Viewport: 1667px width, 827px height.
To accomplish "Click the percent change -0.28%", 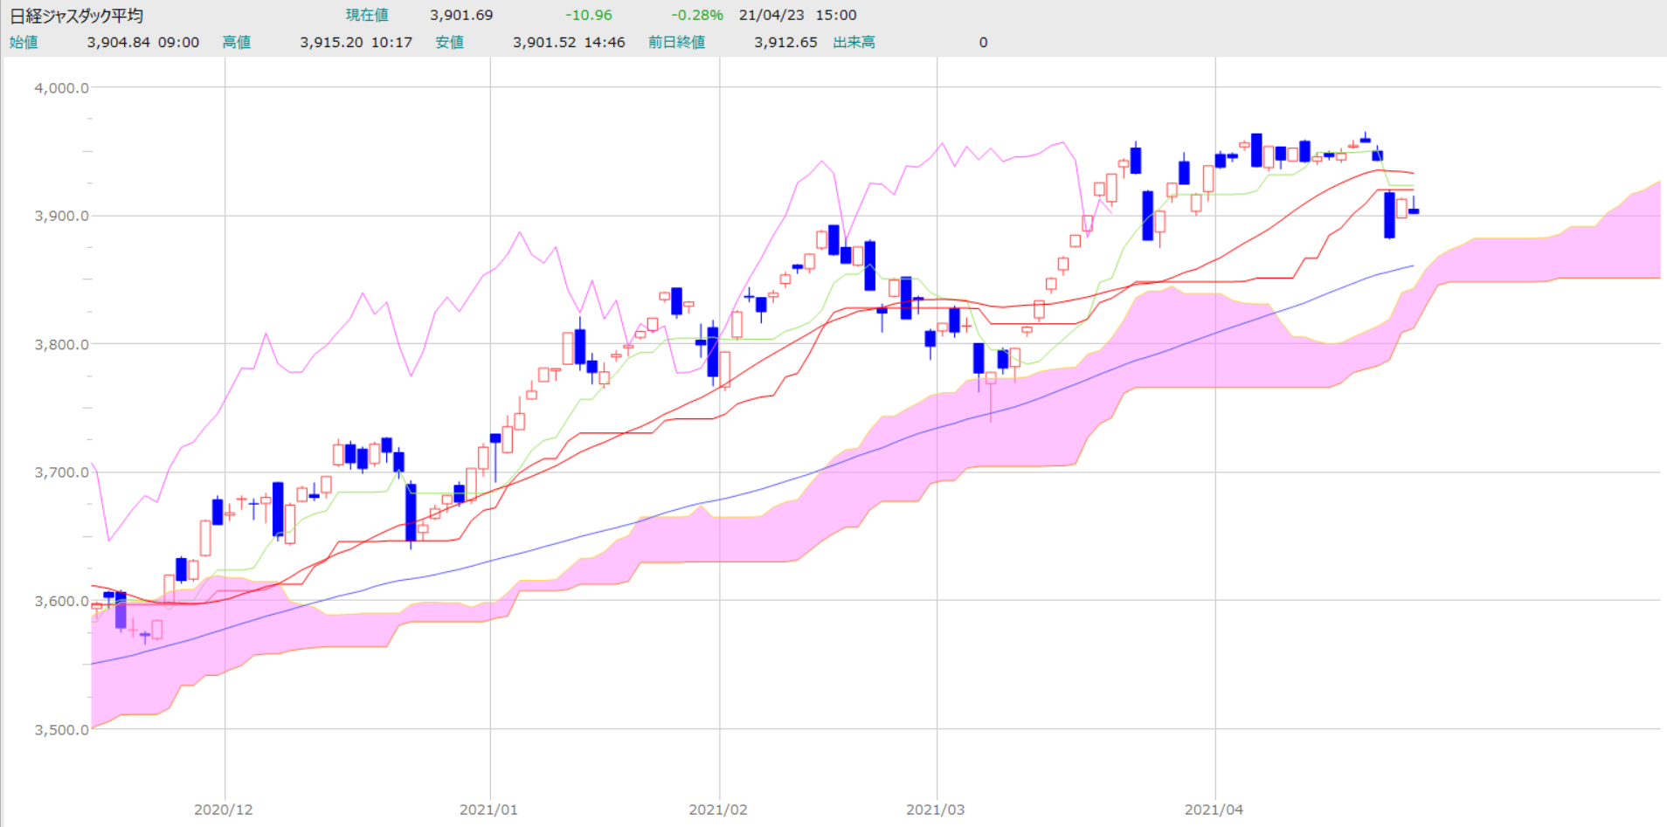I will [697, 16].
